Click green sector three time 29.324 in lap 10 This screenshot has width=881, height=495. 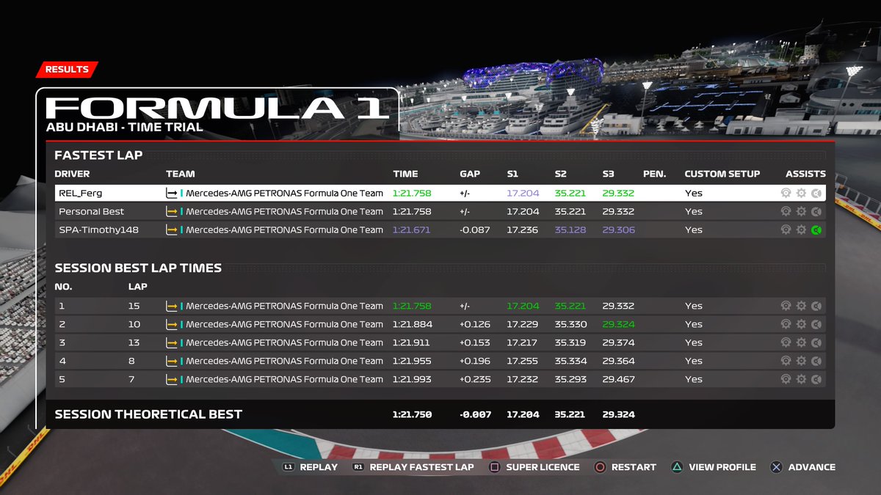pyautogui.click(x=618, y=324)
